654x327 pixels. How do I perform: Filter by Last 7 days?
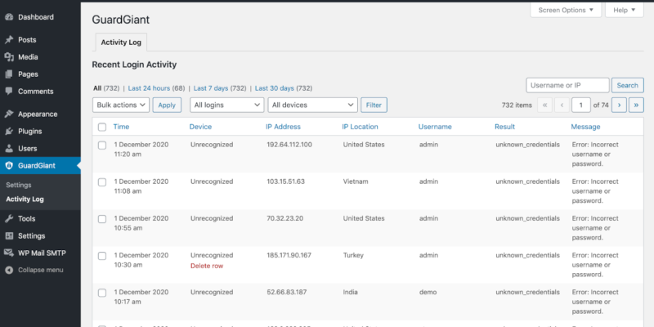(x=211, y=88)
